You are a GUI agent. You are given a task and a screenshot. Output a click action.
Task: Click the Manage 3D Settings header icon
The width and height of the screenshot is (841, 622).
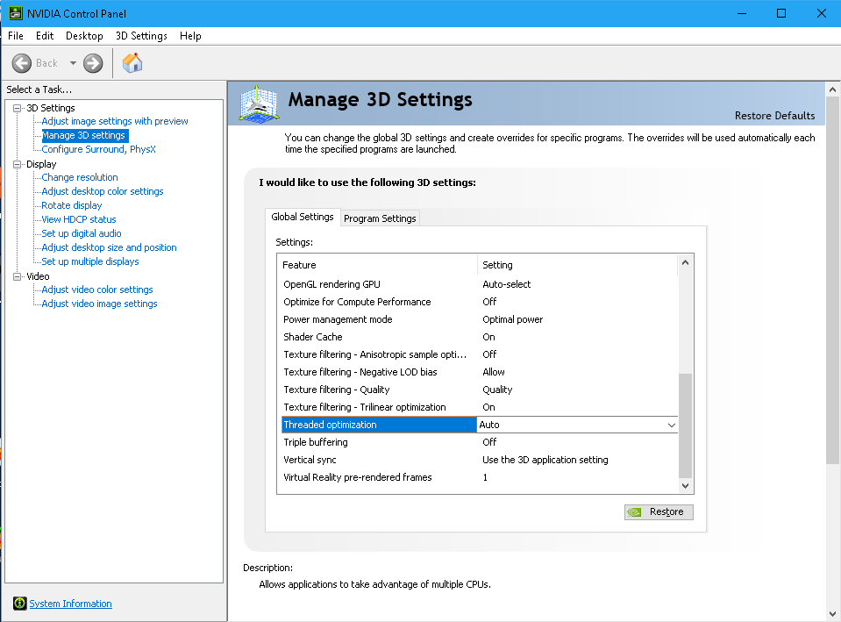pyautogui.click(x=259, y=104)
